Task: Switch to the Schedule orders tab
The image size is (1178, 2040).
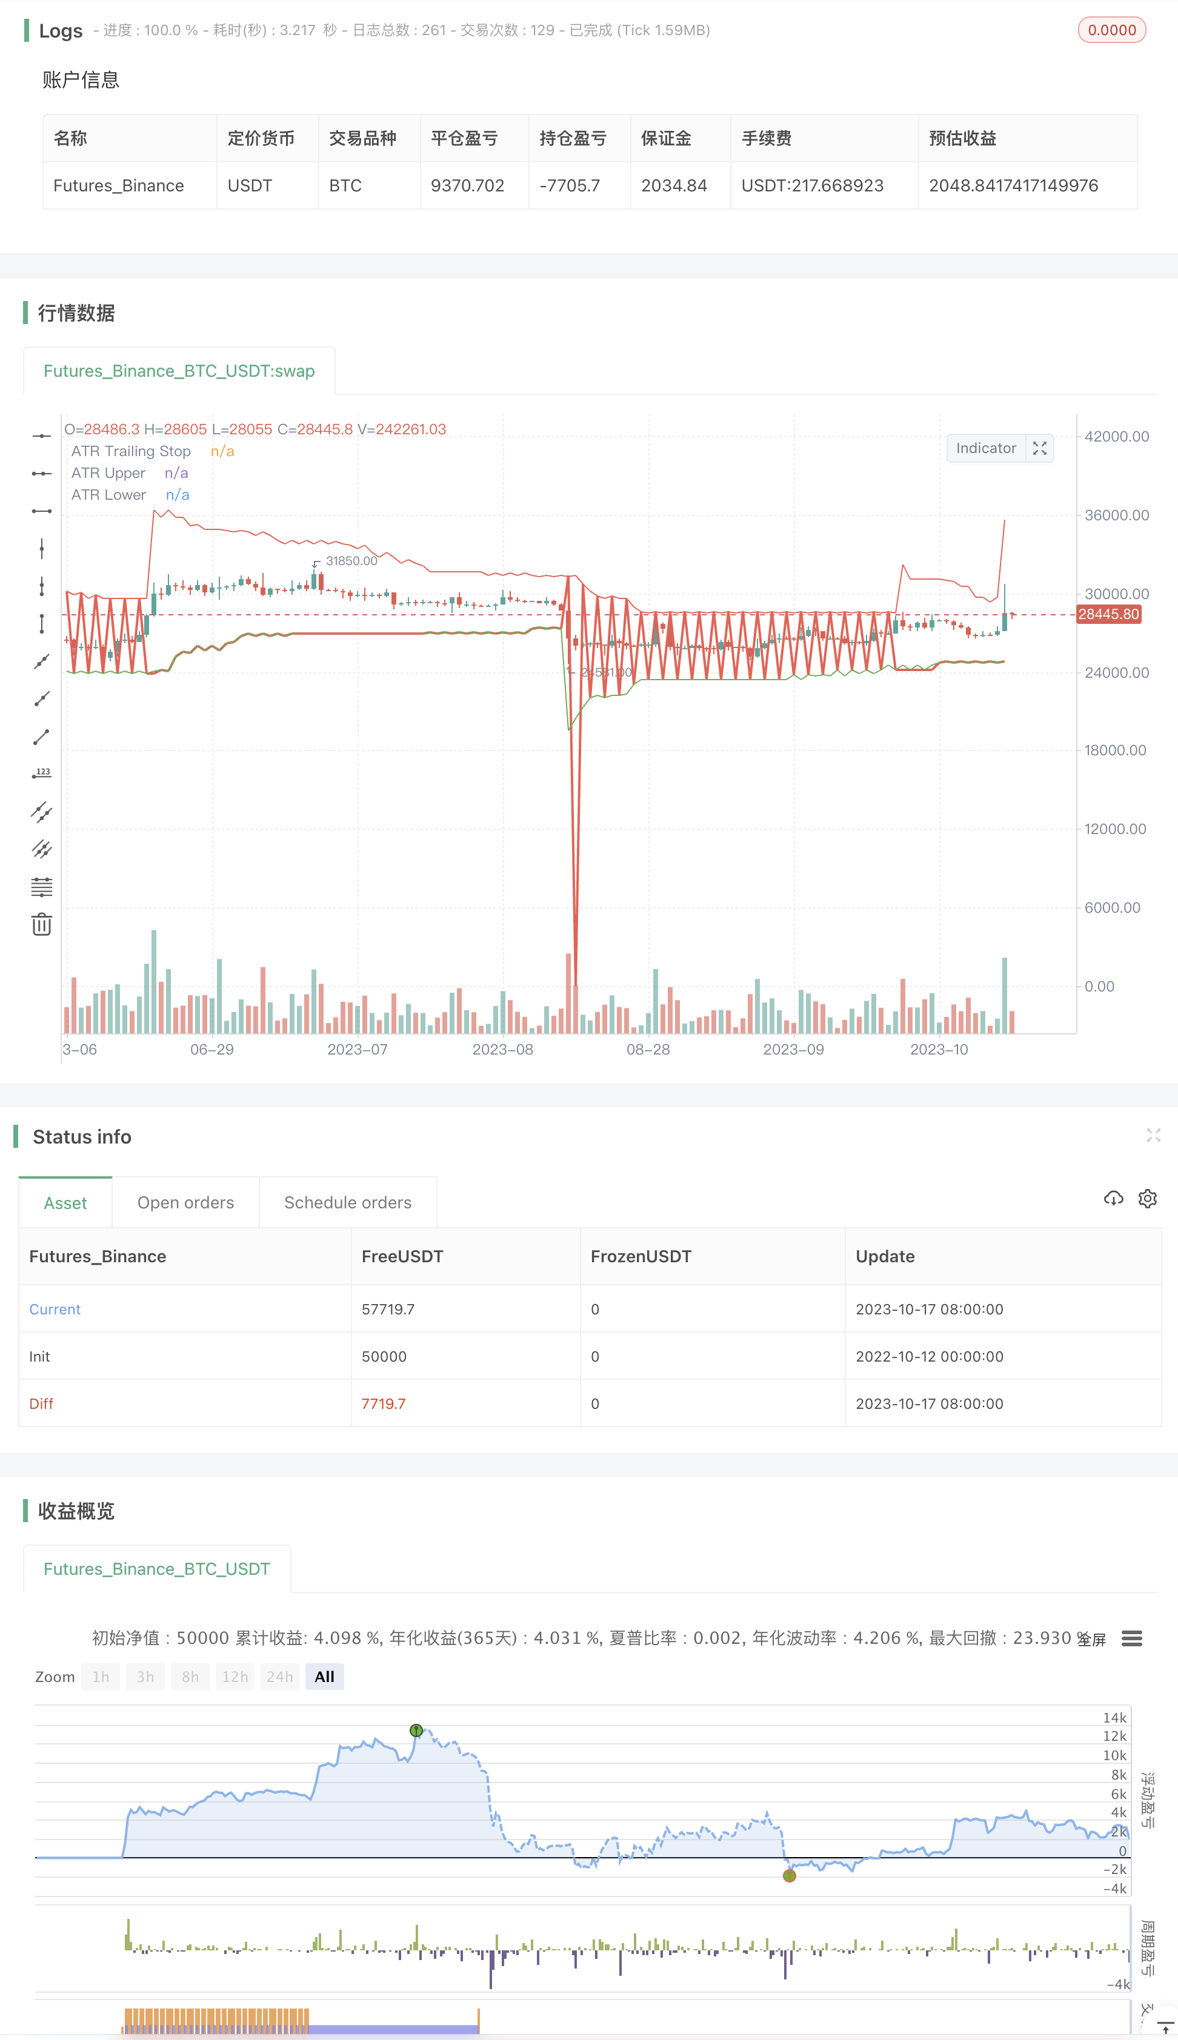Action: tap(347, 1202)
